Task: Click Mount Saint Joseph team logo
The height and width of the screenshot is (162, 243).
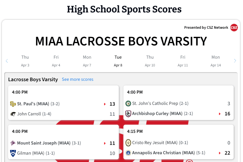Action: [x=13, y=143]
